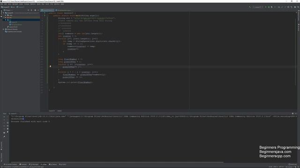Open Terminal tool window tab
Viewport: 300px width, 168px height.
[x=23, y=164]
